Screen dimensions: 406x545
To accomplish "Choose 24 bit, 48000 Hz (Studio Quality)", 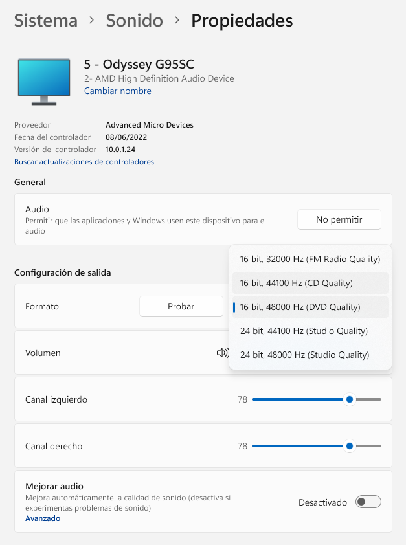I will [310, 355].
